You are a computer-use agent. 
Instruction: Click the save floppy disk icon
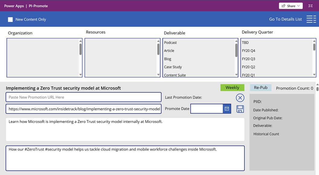click(240, 109)
